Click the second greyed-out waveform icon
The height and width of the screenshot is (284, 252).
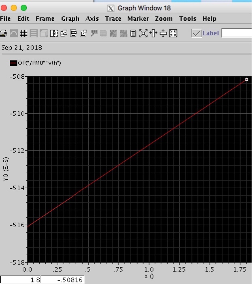[x=124, y=33]
